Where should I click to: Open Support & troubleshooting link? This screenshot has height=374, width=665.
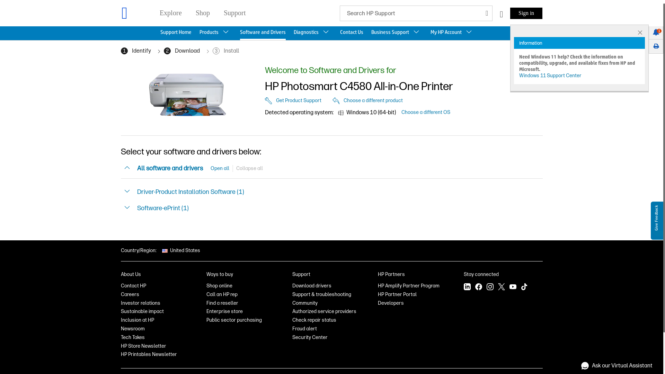tap(322, 295)
